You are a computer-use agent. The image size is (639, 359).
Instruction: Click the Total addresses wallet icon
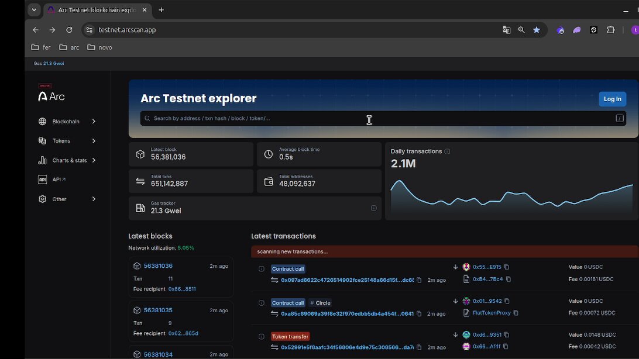point(268,181)
